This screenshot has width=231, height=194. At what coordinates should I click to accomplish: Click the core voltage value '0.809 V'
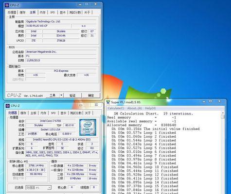[67, 134]
